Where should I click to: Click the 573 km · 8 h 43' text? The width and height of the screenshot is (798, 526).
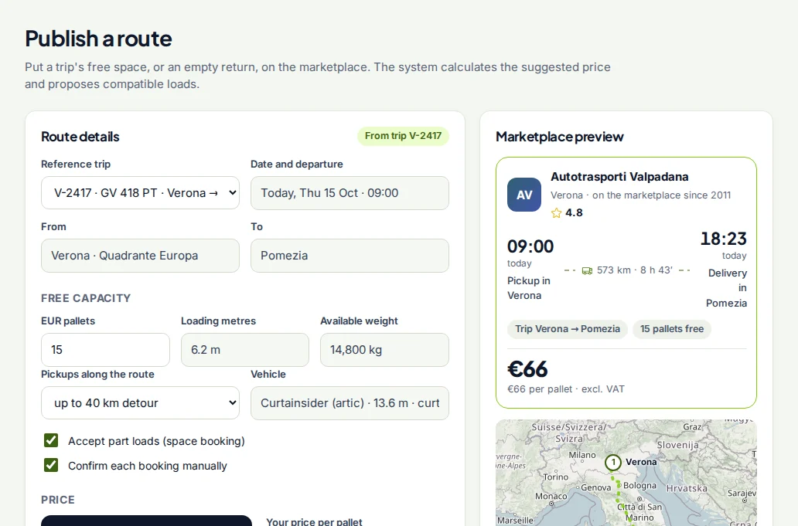pyautogui.click(x=635, y=270)
